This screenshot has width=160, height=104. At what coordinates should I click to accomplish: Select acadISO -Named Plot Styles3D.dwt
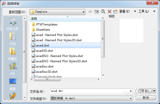pos(61,61)
